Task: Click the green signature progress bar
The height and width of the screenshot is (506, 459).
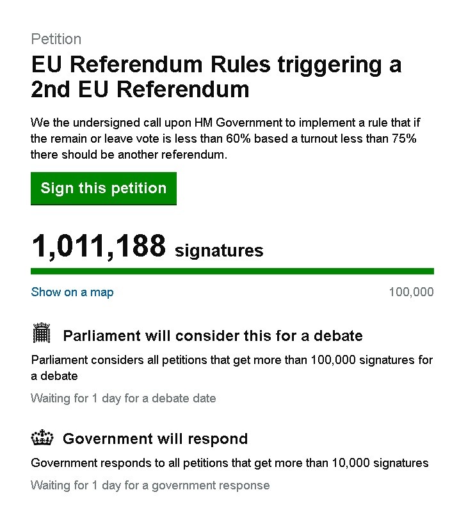Action: click(x=232, y=271)
